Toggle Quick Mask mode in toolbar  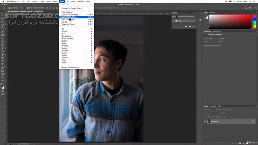click(x=2, y=91)
